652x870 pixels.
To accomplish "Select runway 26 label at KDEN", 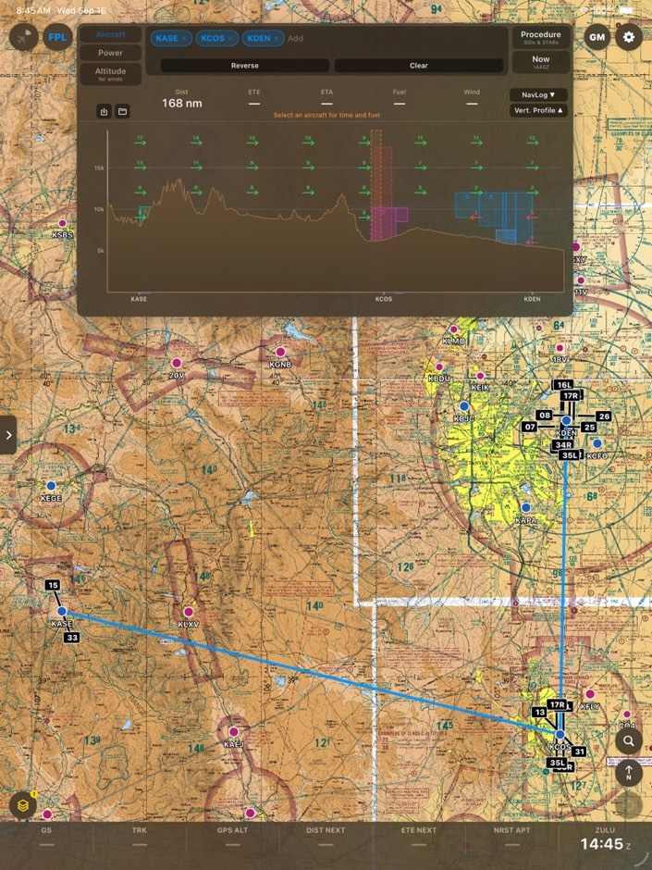I will [x=603, y=416].
